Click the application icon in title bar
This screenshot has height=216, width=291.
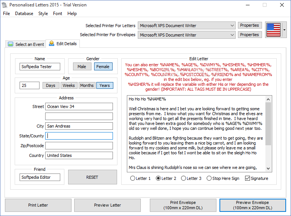pyautogui.click(x=5, y=5)
